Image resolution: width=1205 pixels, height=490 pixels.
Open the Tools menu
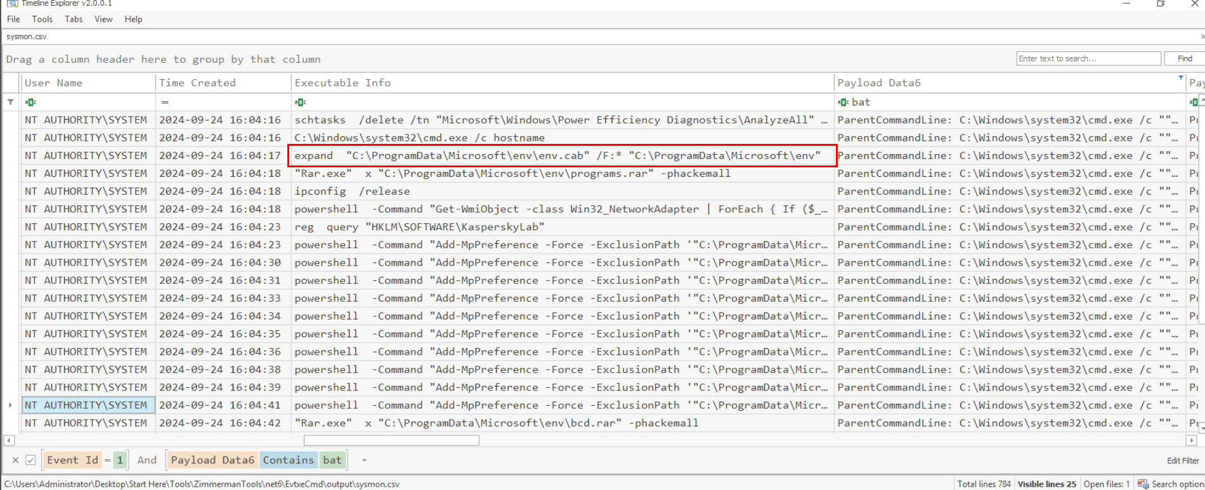(x=42, y=19)
